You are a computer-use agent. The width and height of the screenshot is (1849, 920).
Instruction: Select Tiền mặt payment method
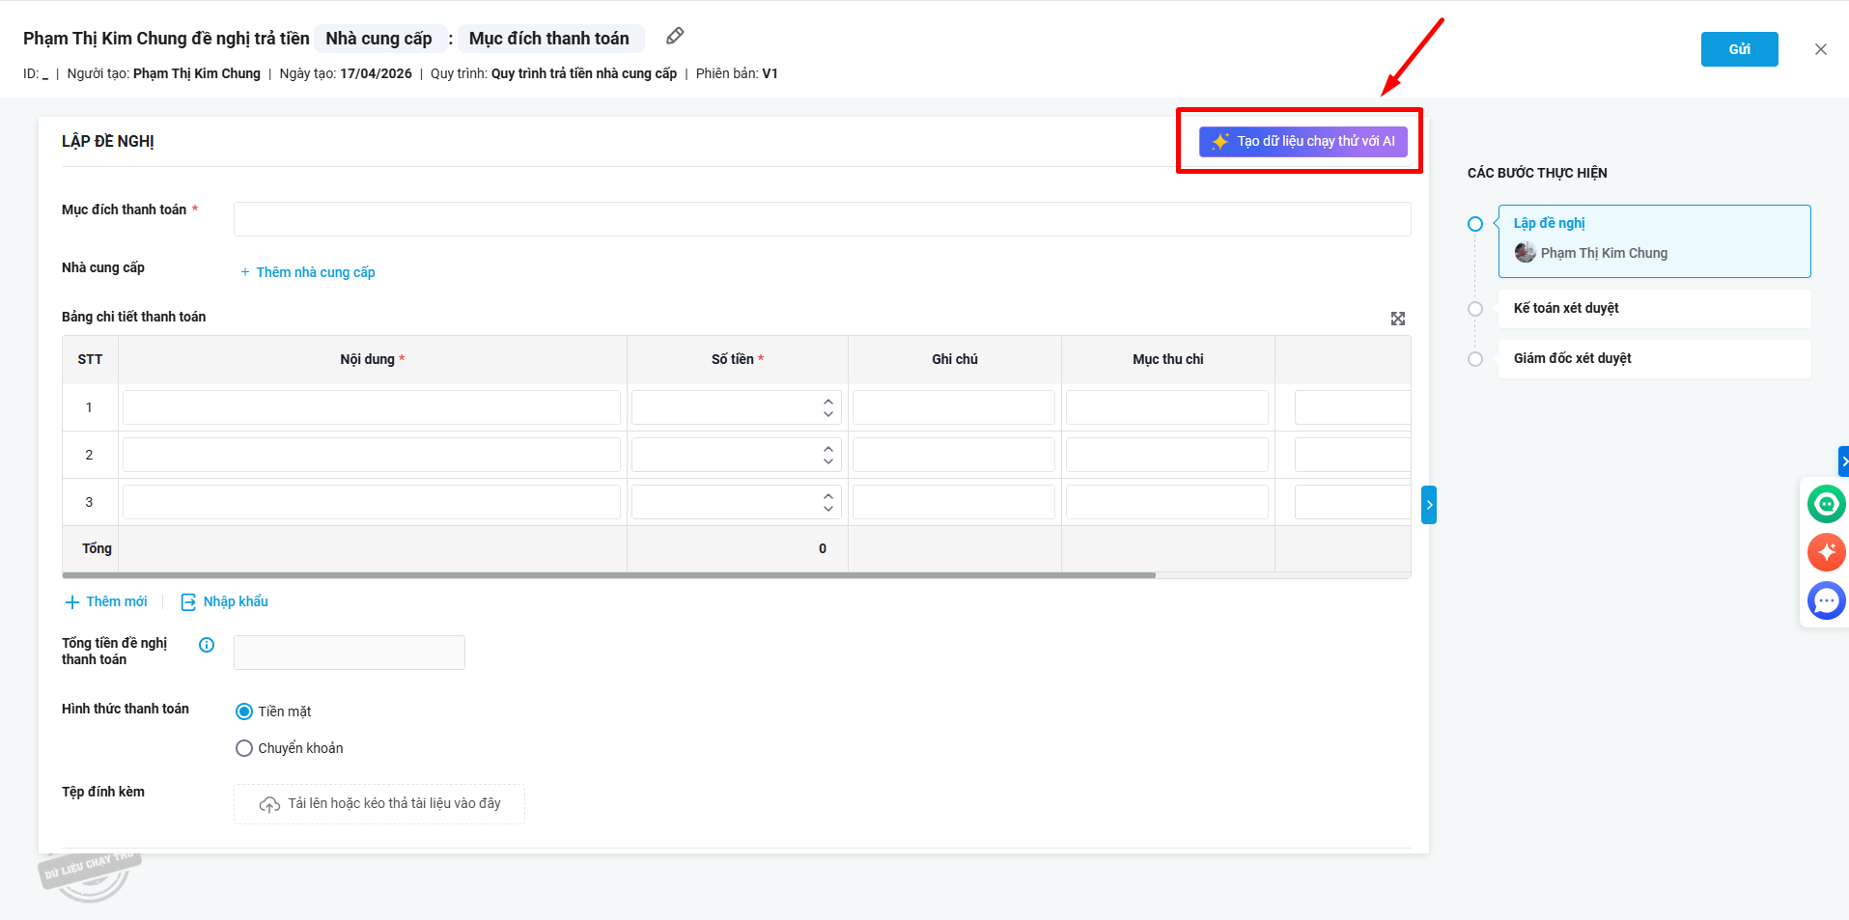click(x=244, y=711)
